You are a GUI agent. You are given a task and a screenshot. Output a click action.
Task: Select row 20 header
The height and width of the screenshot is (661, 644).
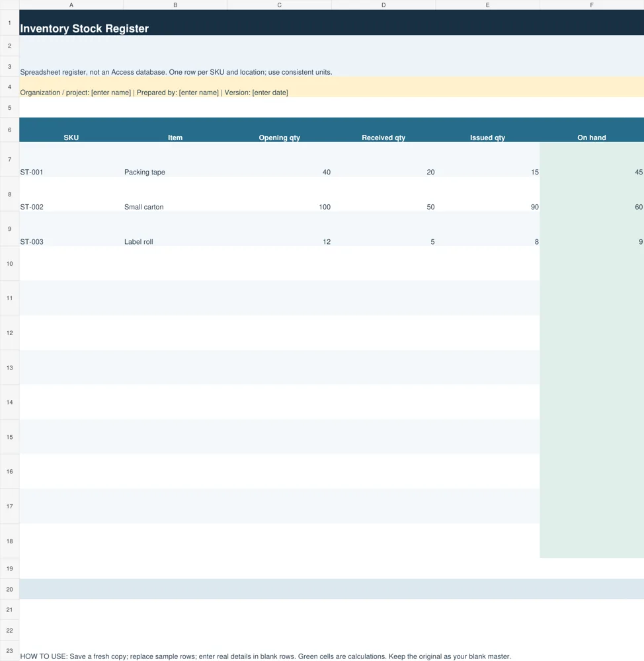click(x=10, y=589)
